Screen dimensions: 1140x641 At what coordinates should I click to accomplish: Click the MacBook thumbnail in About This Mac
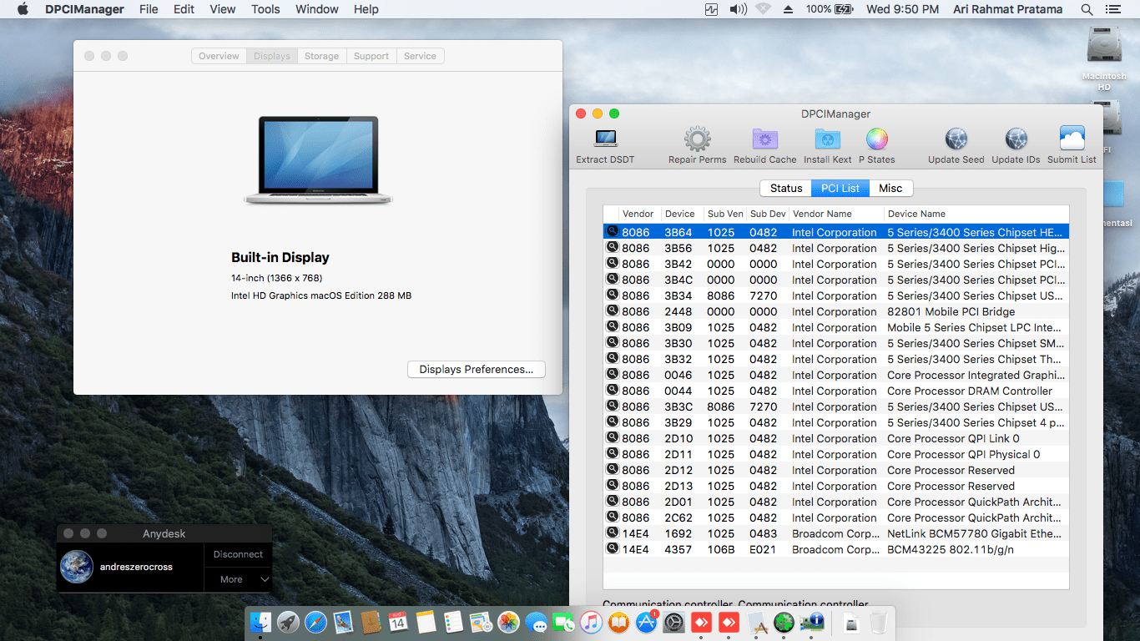point(318,159)
